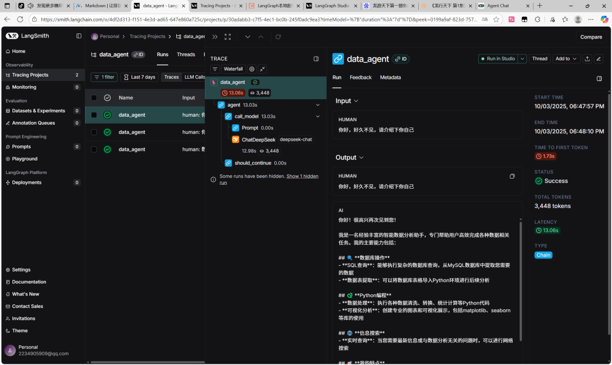Click edit pencil icon for run
The width and height of the screenshot is (612, 365).
pyautogui.click(x=598, y=59)
